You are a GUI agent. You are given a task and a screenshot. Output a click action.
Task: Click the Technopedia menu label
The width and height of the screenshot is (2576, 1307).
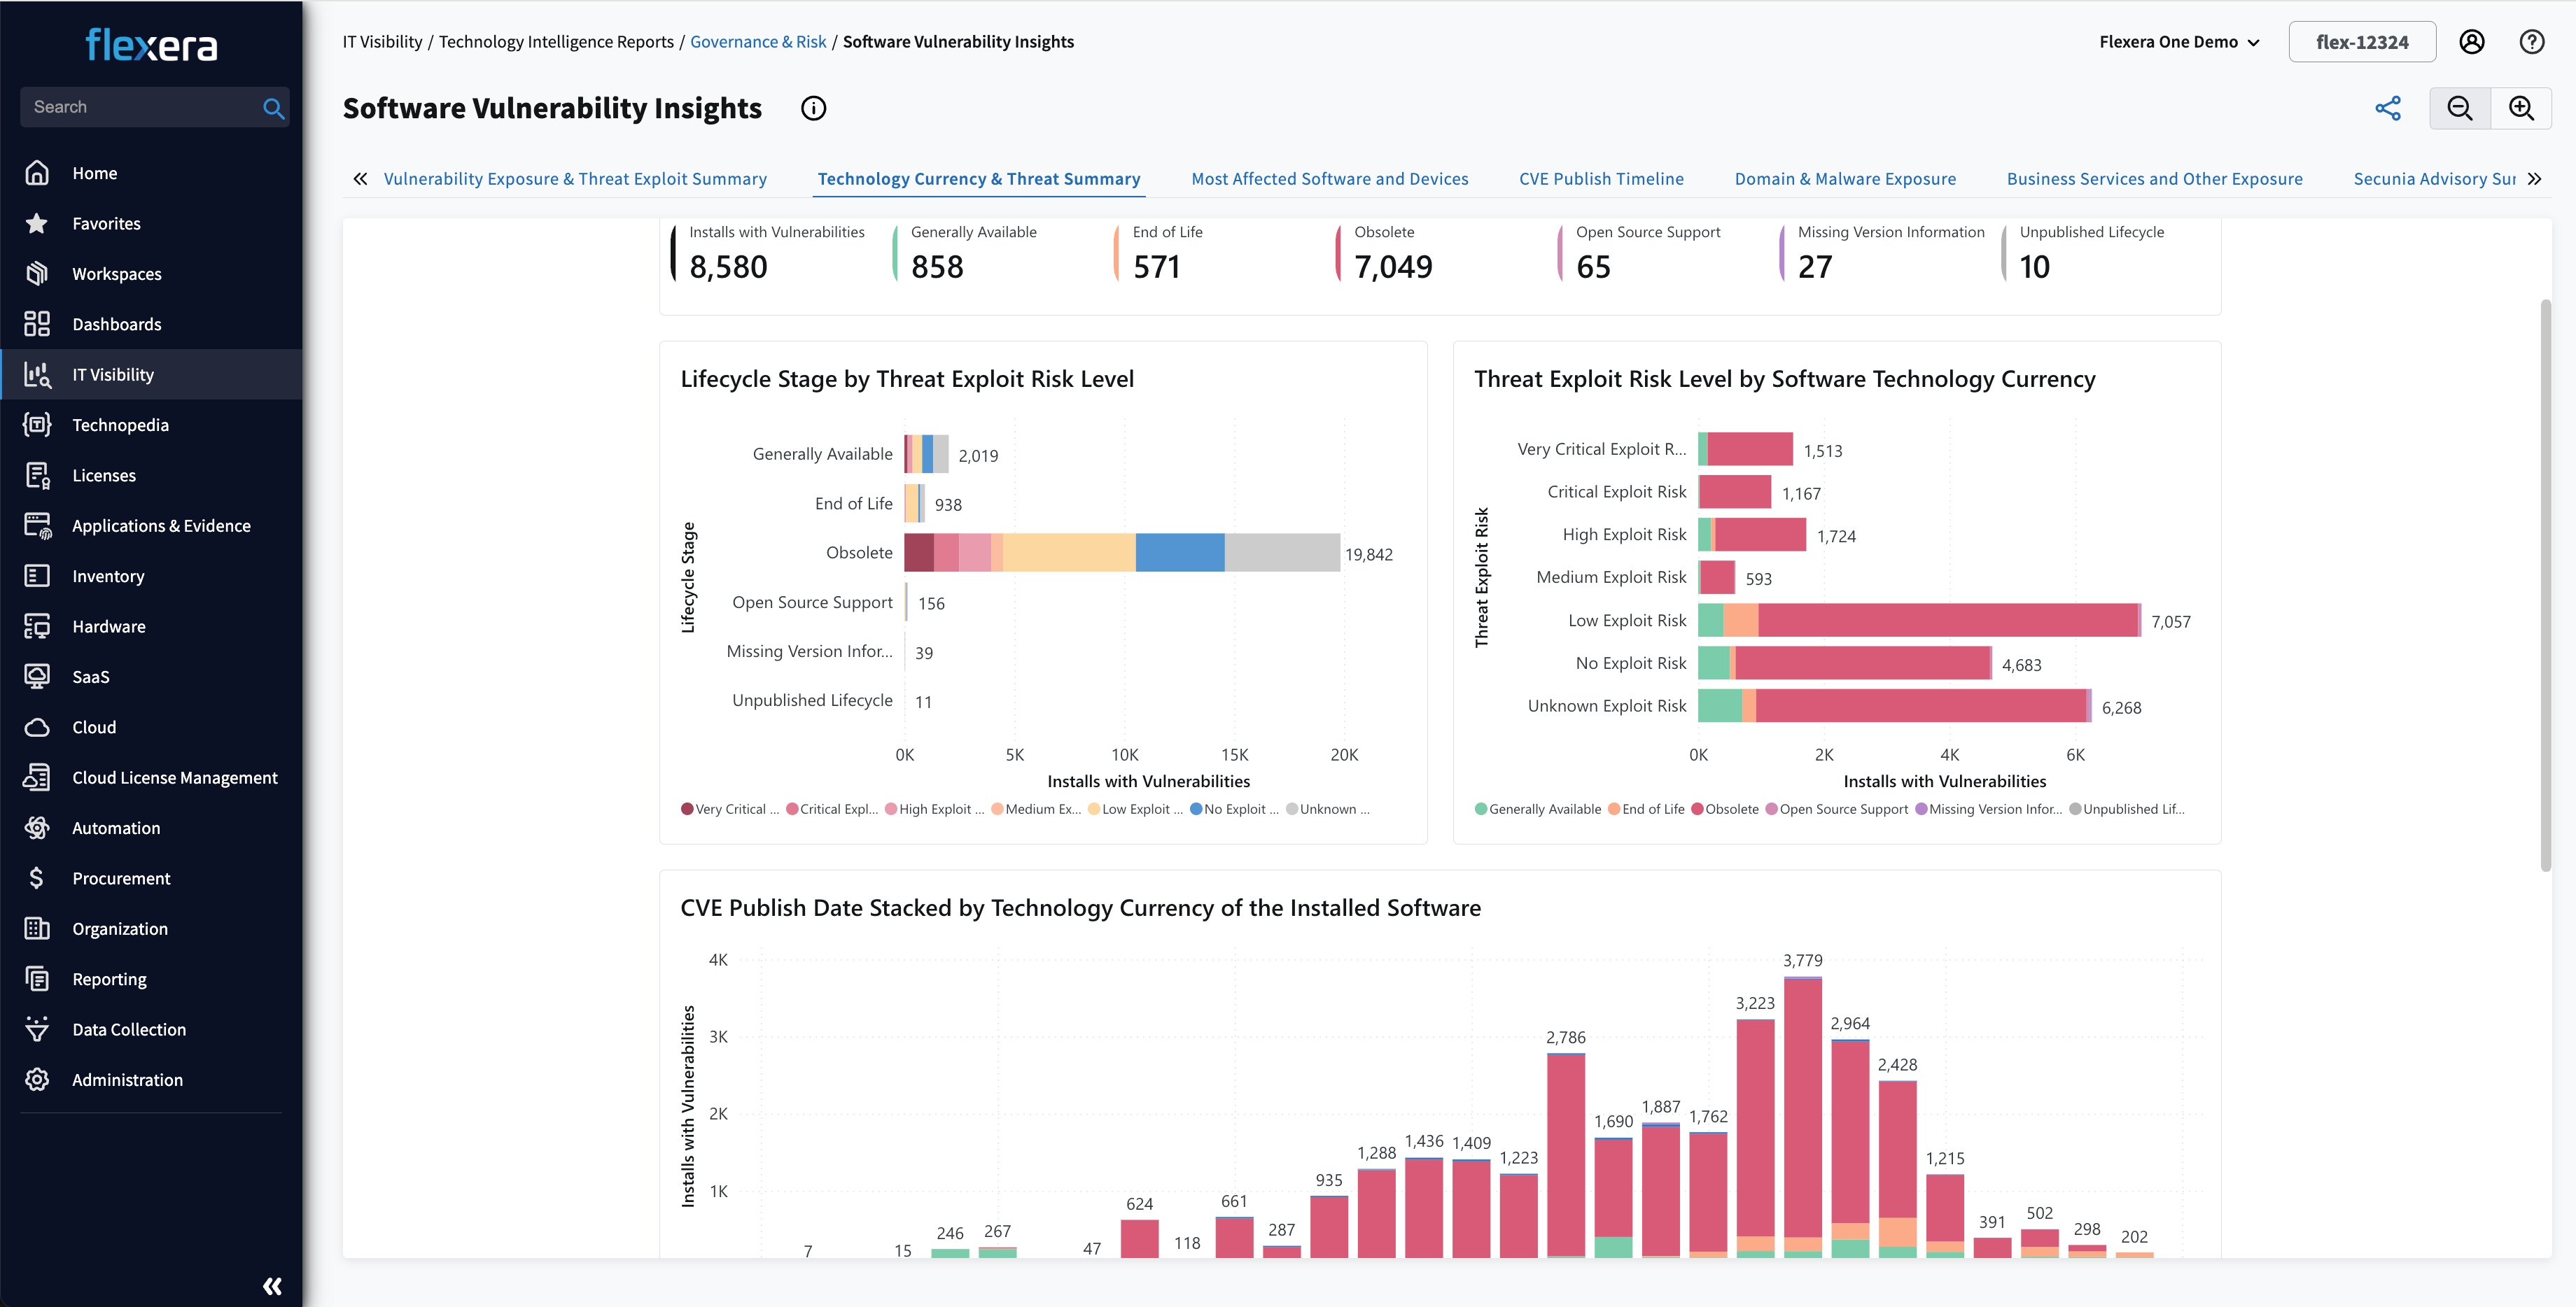click(120, 425)
